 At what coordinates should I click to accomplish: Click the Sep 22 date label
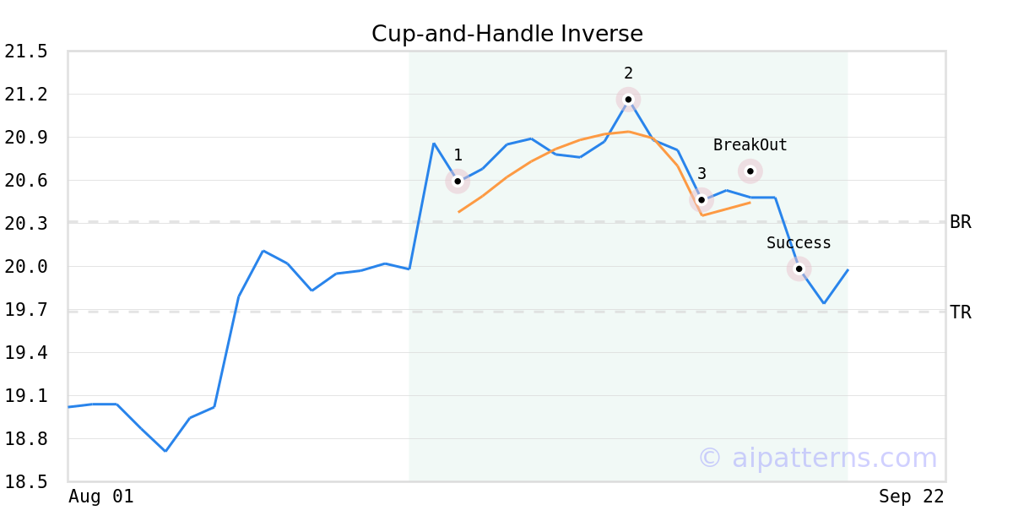click(x=911, y=497)
